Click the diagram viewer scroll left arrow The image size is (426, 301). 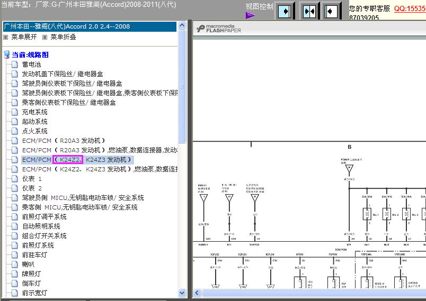coord(197,293)
